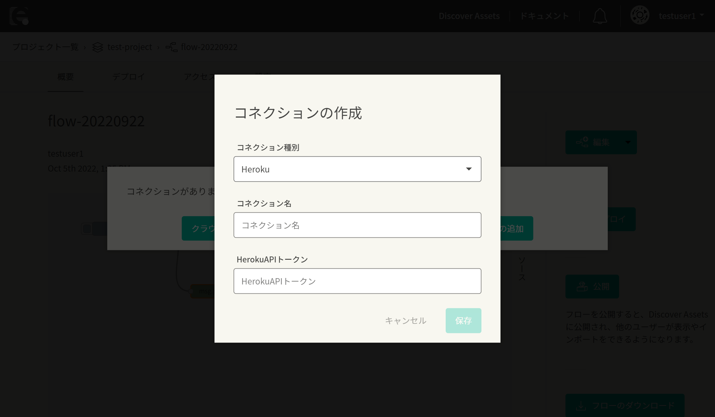This screenshot has height=417, width=715.
Task: Open the ドキュメント link
Action: click(544, 16)
